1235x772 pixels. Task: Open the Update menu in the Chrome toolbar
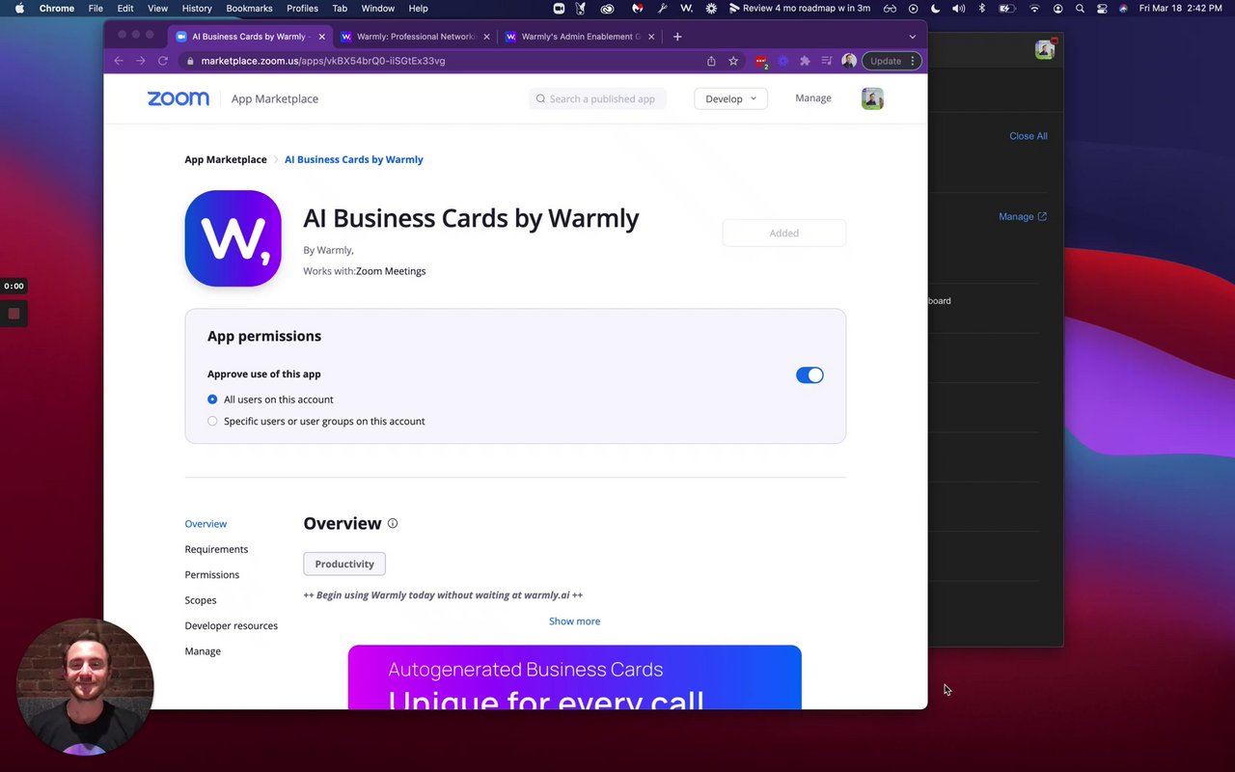click(892, 61)
